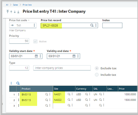This screenshot has height=115, width=138.
Task: Click the grid search magnifier above table
Action: coord(18,83)
